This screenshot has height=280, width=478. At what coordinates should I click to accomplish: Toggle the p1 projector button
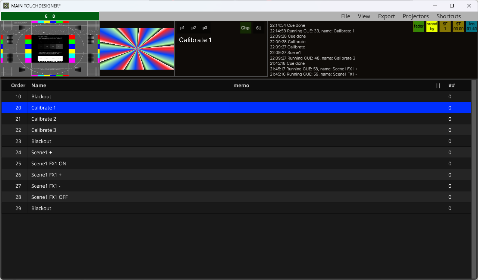point(182,28)
